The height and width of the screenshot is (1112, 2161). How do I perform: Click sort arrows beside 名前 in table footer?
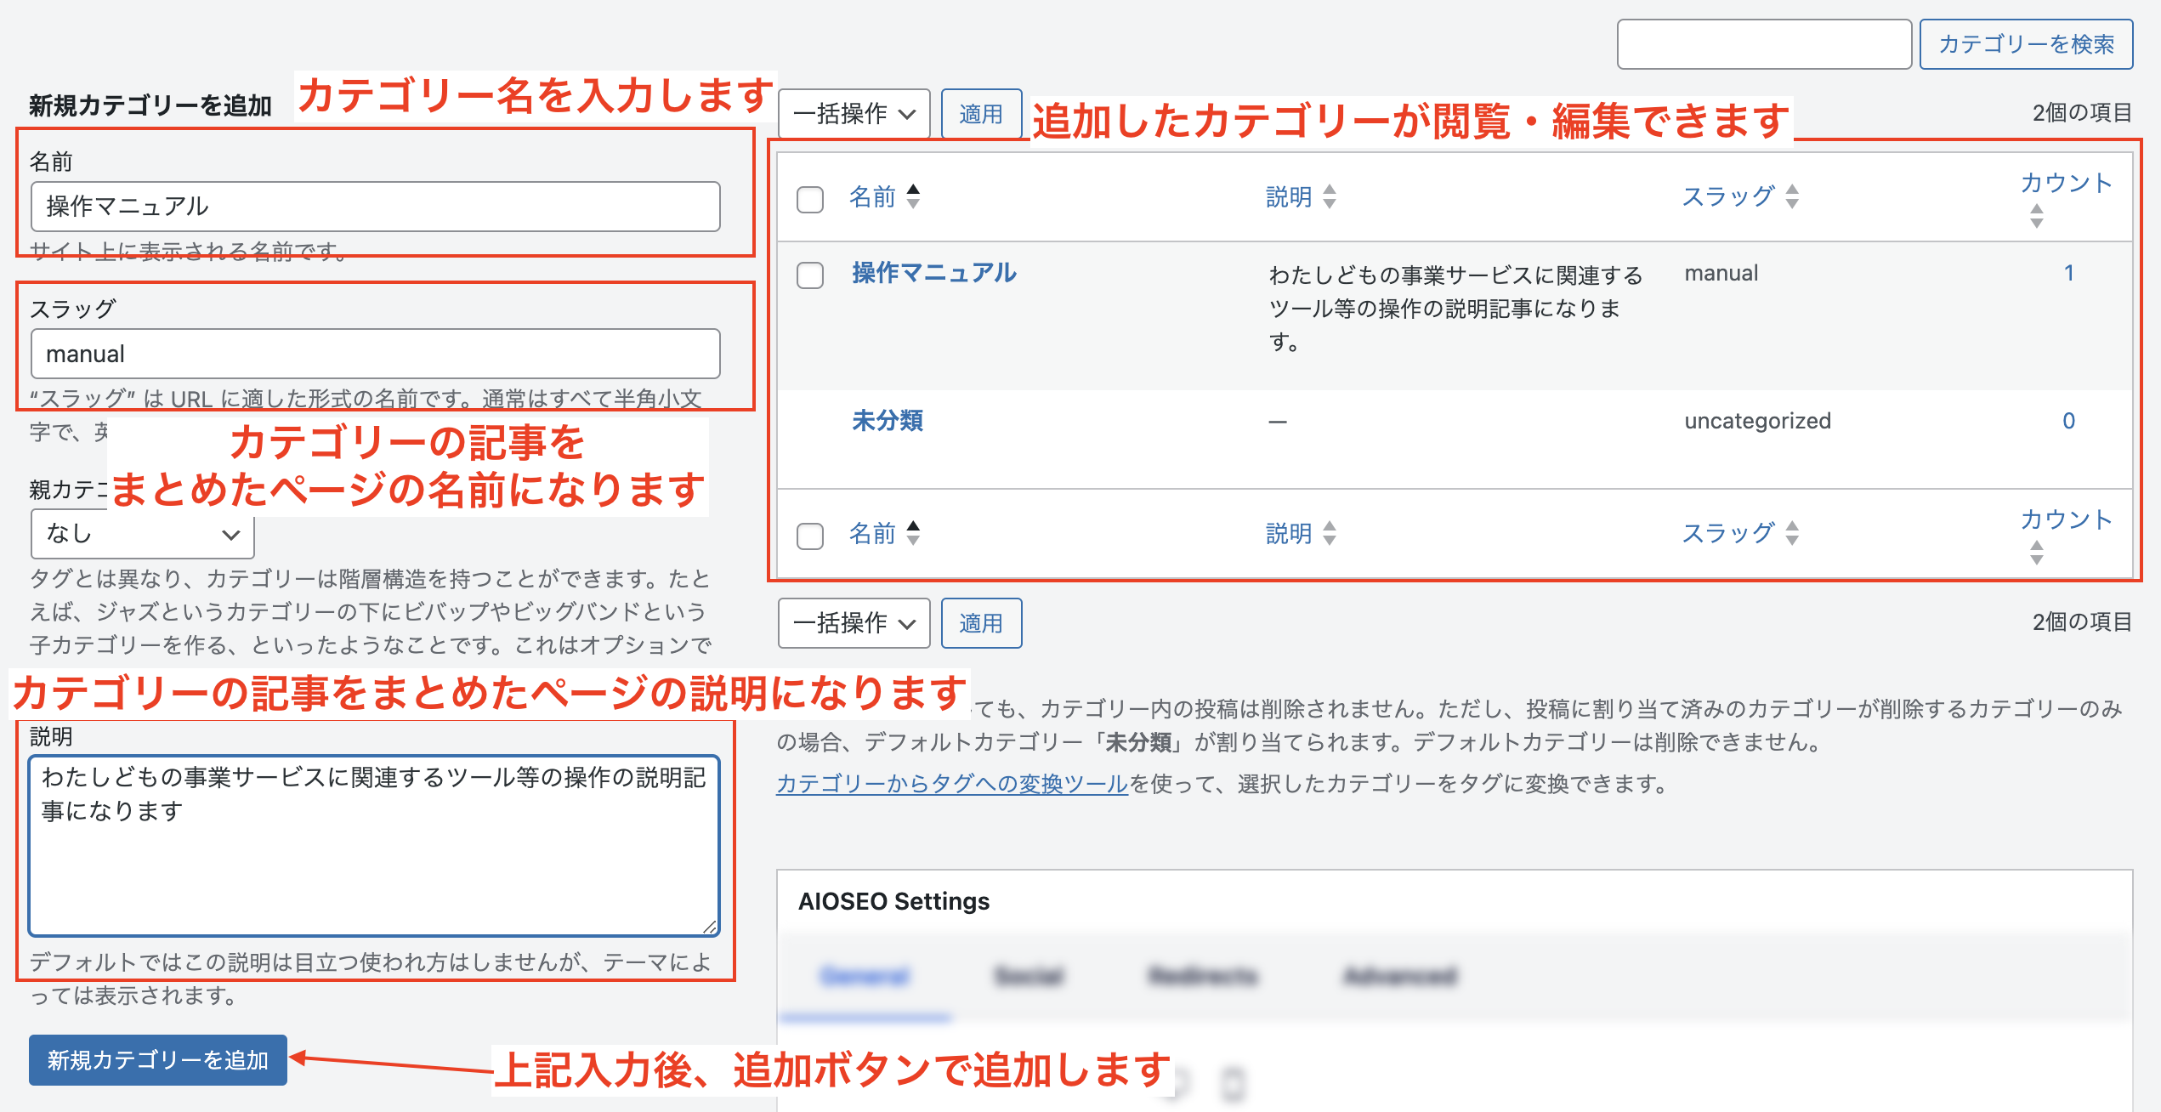coord(913,533)
